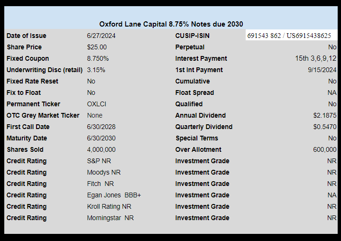The height and width of the screenshot is (241, 341).
Task: Click the Maturity Date label
Action: click(27, 138)
